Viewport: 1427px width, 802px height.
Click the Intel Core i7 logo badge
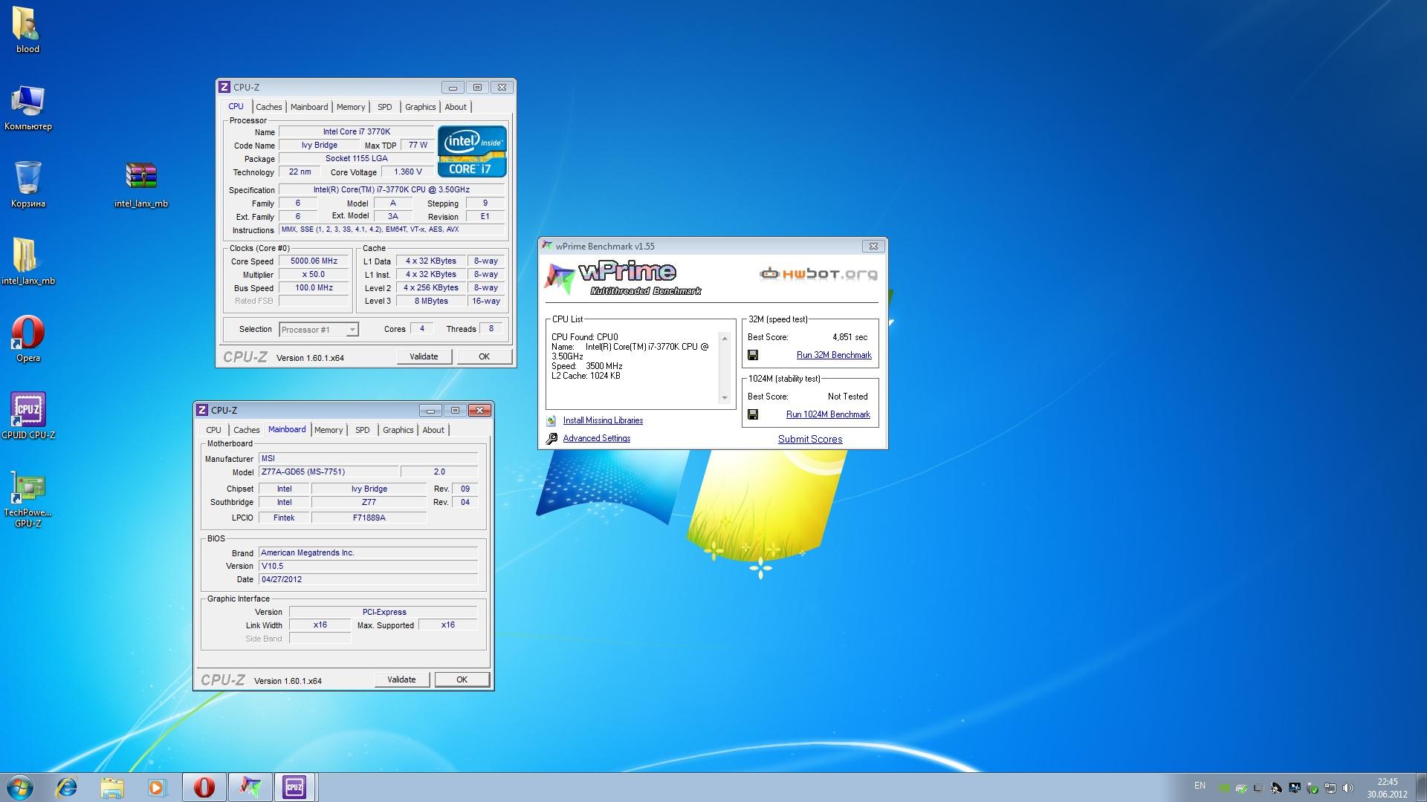[x=472, y=151]
